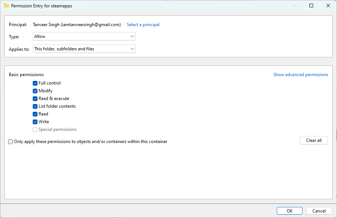This screenshot has width=337, height=218.
Task: Maximize the Permission Entry window
Action: click(x=311, y=6)
